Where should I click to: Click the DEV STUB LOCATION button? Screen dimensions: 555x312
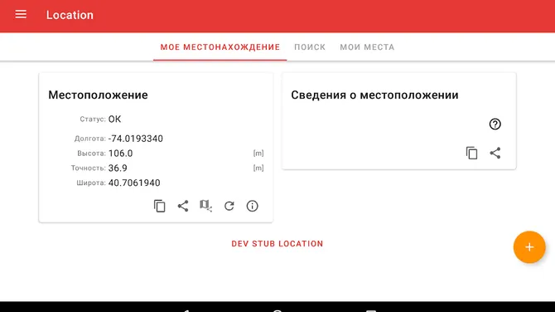click(x=277, y=244)
